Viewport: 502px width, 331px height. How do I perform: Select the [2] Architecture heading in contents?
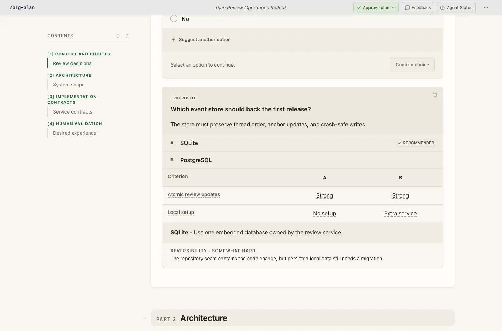[69, 75]
